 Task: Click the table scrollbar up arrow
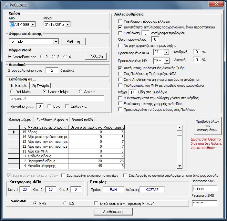point(180,128)
